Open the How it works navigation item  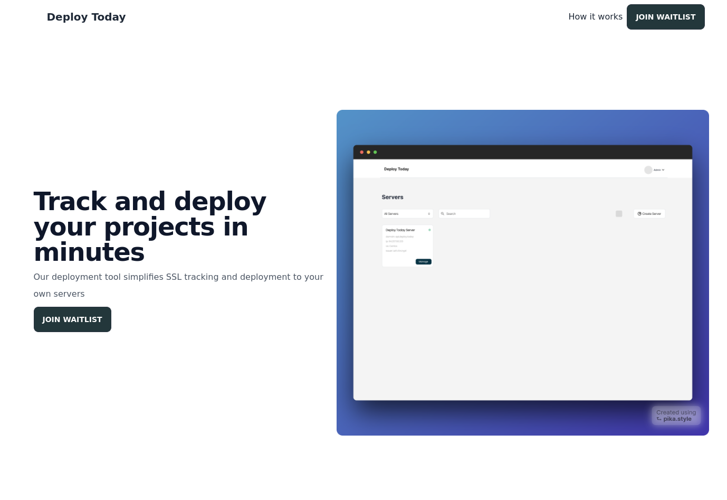[x=595, y=16]
